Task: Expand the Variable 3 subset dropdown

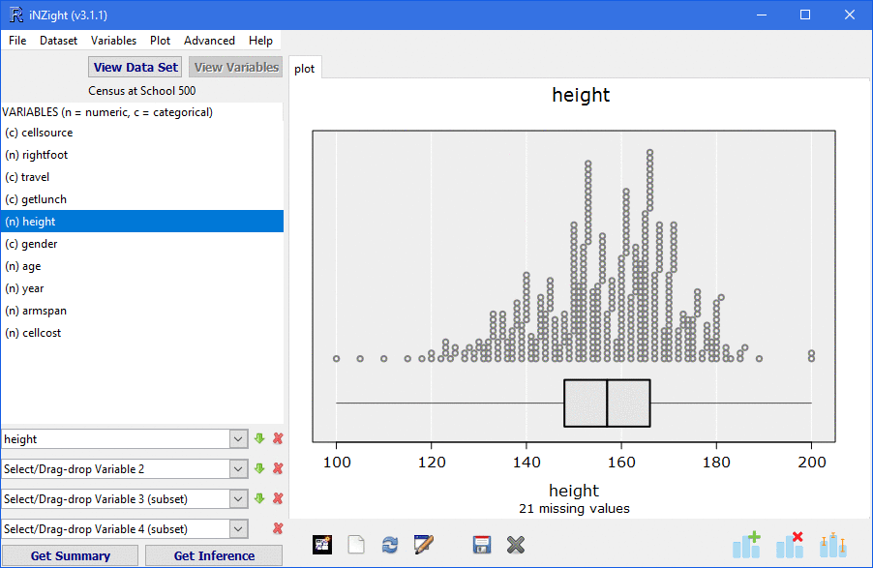Action: 239,499
